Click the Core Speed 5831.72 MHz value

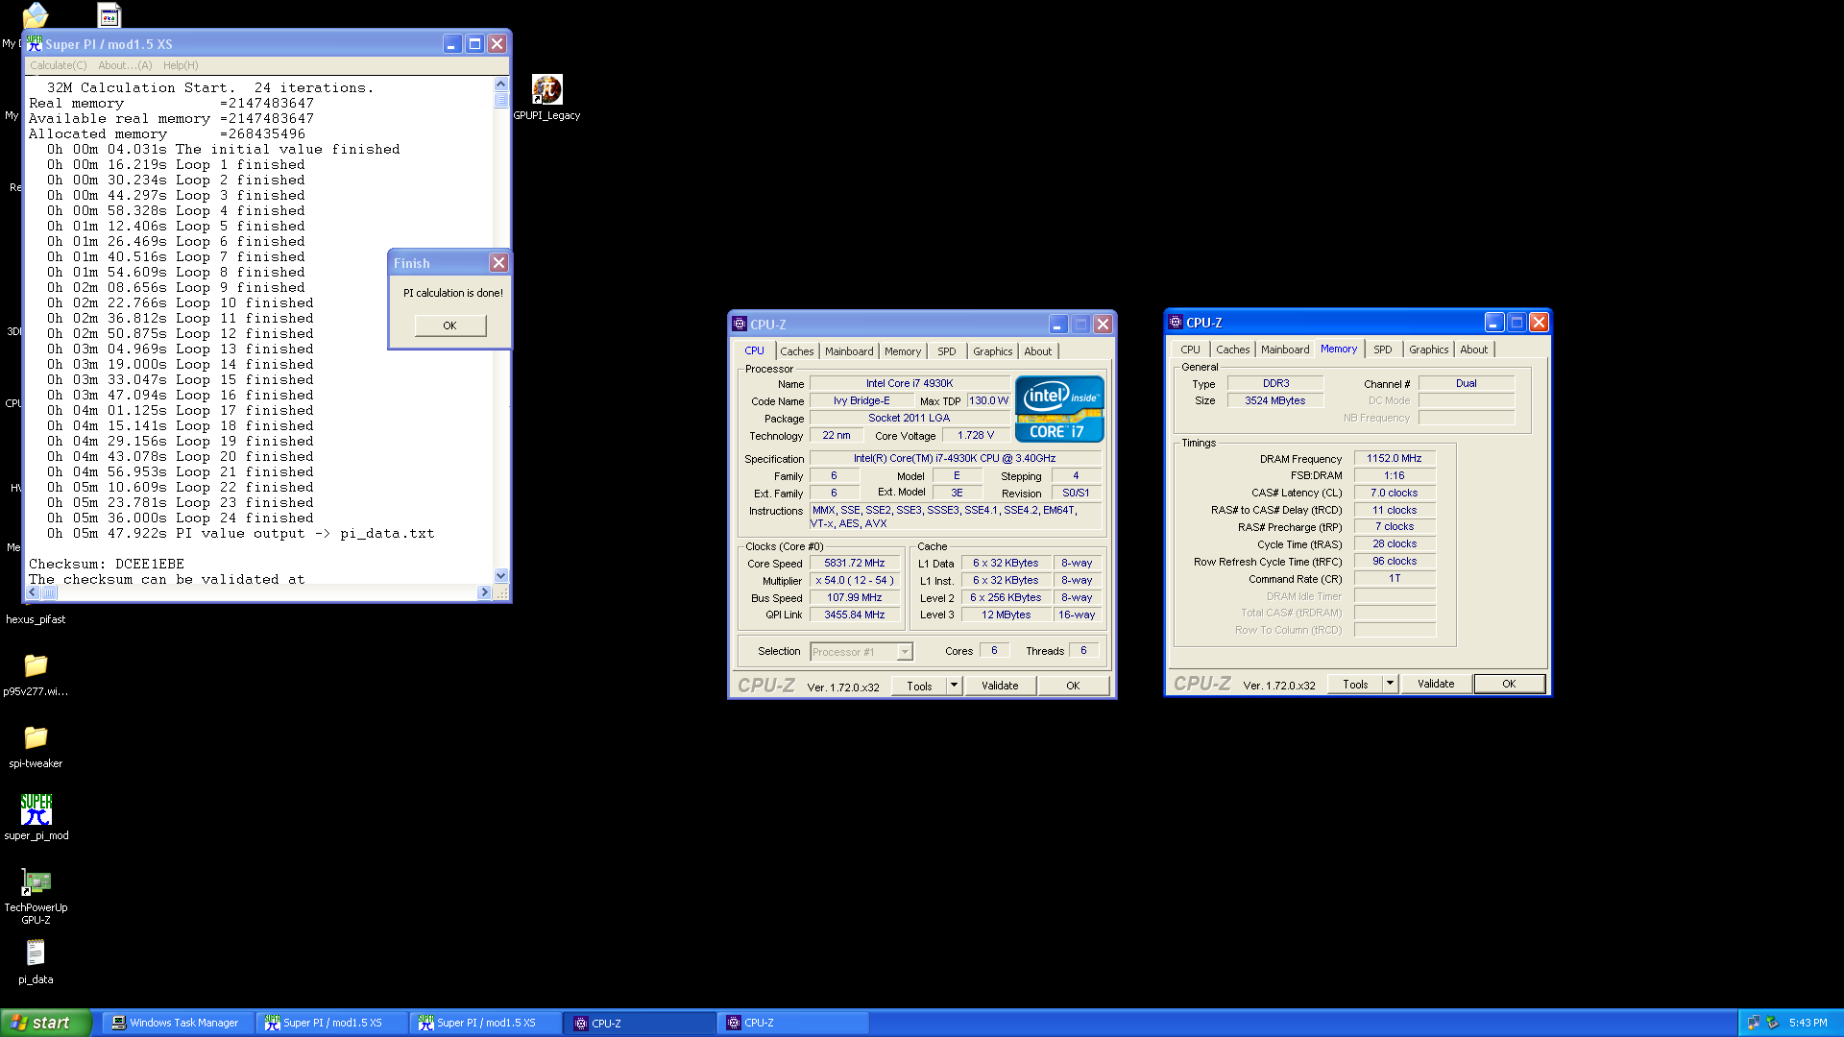(855, 564)
